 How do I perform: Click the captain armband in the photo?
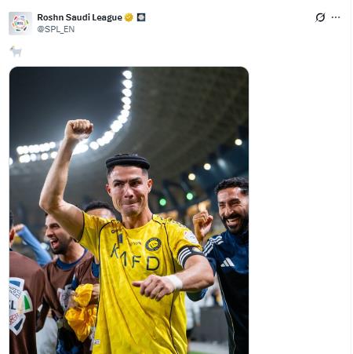click(188, 254)
